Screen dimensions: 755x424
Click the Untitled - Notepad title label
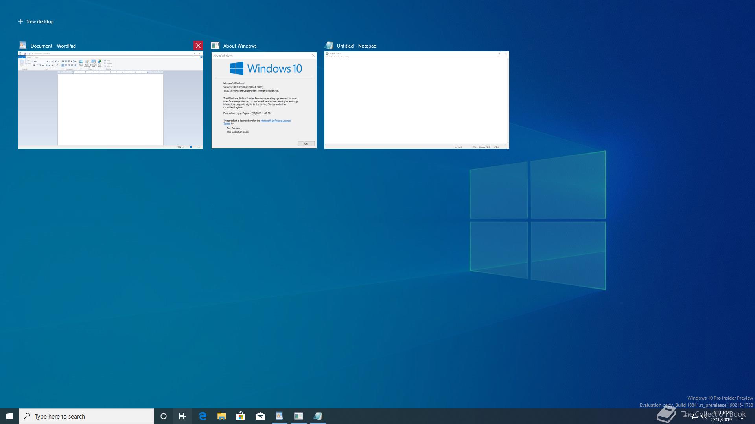[357, 46]
